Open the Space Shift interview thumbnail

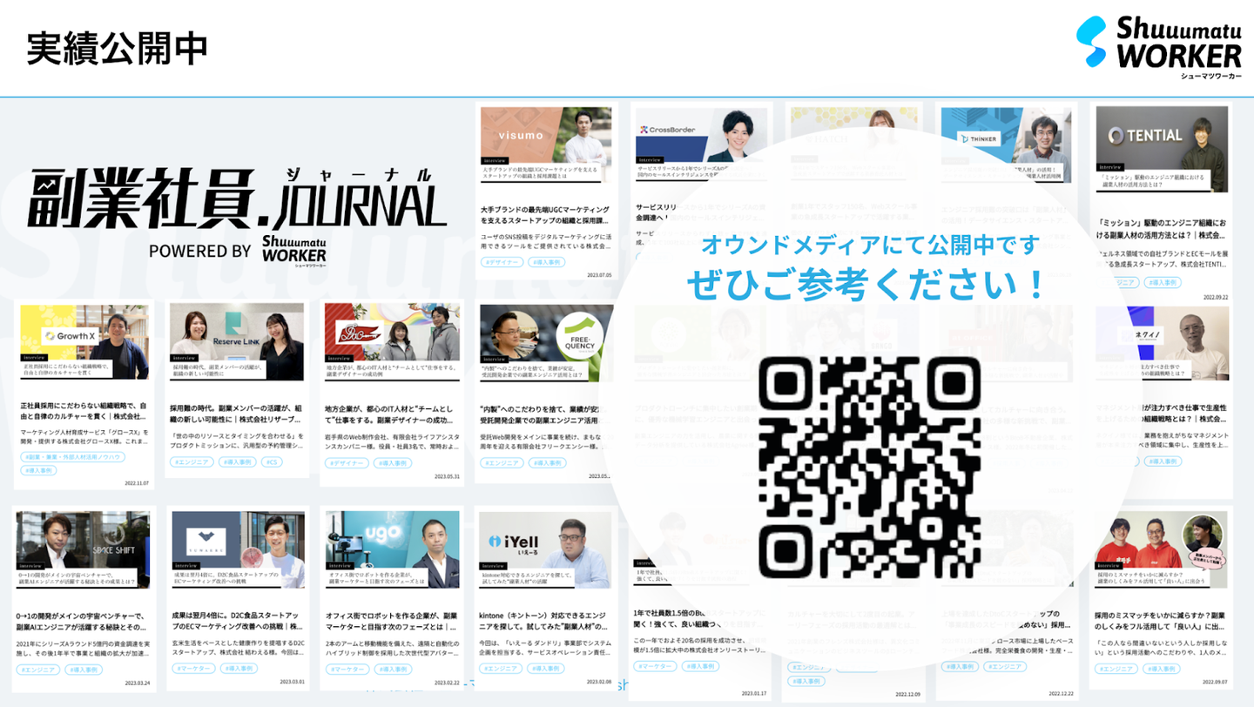[x=83, y=549]
